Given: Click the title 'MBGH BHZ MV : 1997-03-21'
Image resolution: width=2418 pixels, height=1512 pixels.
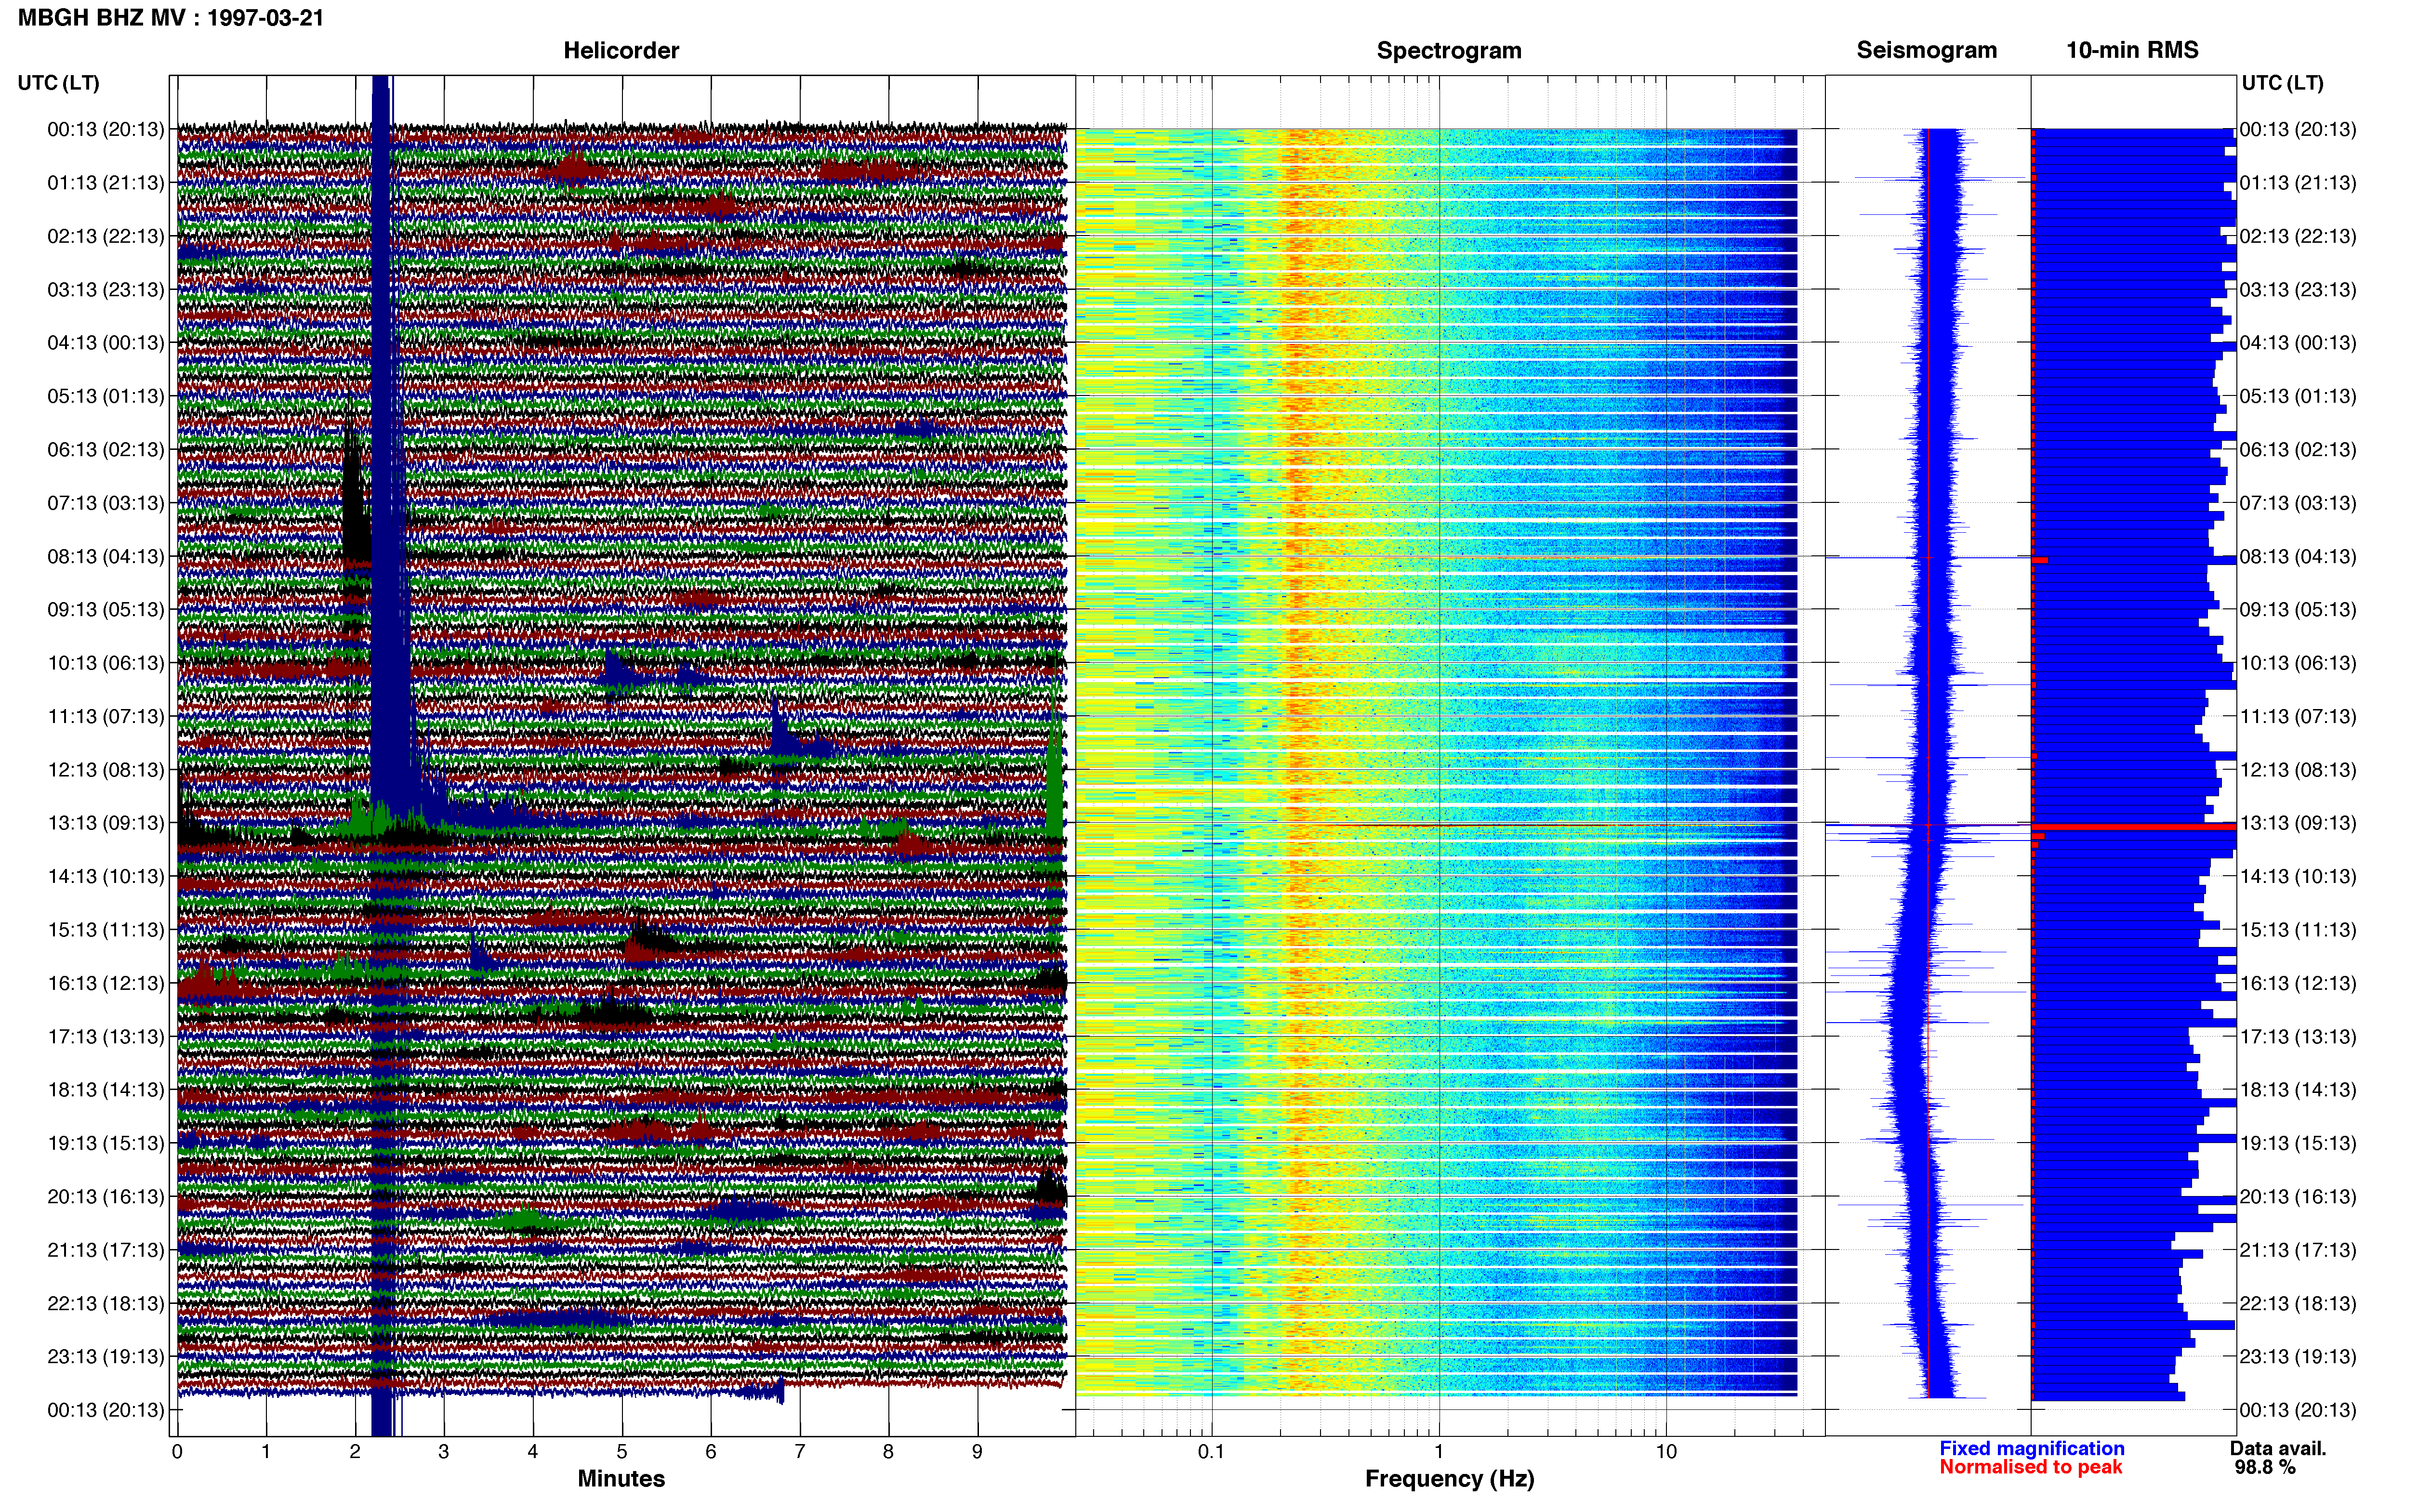Looking at the screenshot, I should (x=171, y=18).
